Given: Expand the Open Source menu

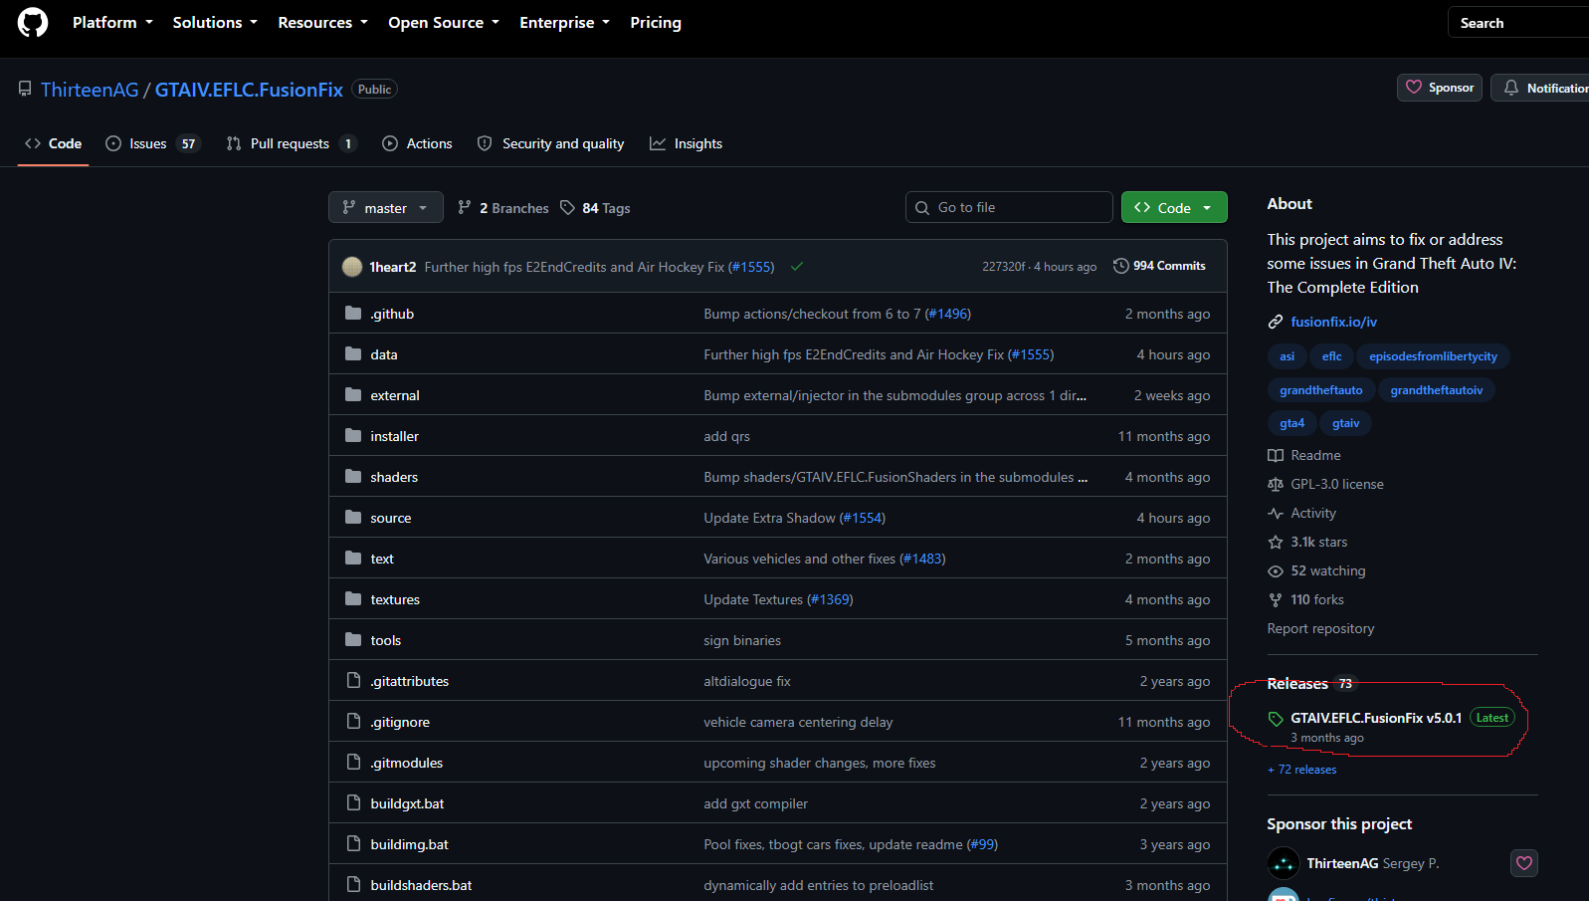Looking at the screenshot, I should (444, 22).
